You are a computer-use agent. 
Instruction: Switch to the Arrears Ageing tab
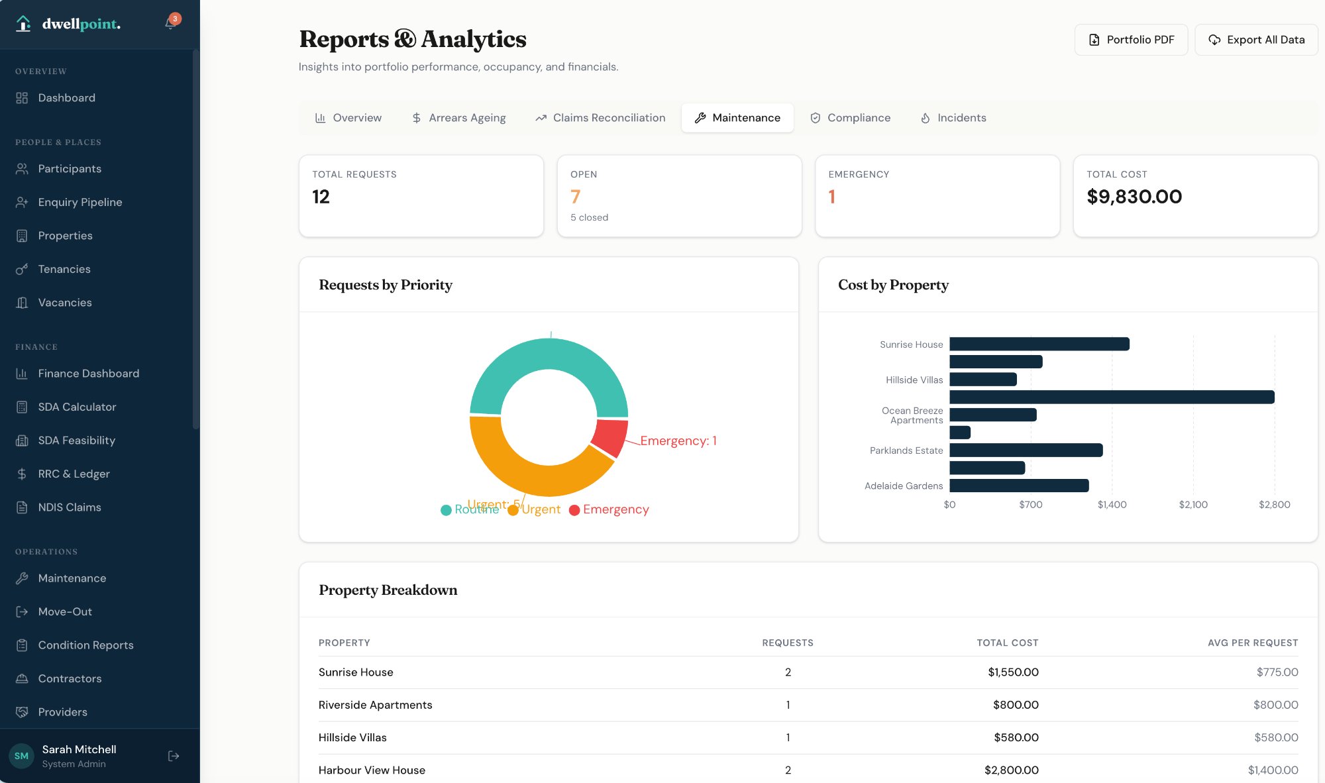(x=458, y=118)
